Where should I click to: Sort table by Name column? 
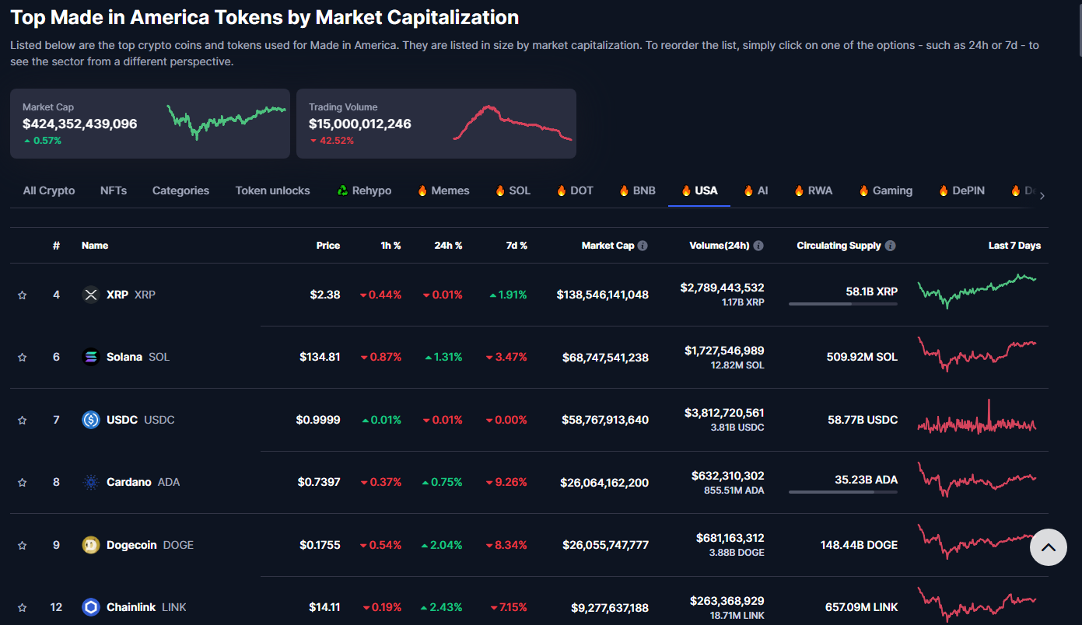(x=95, y=246)
